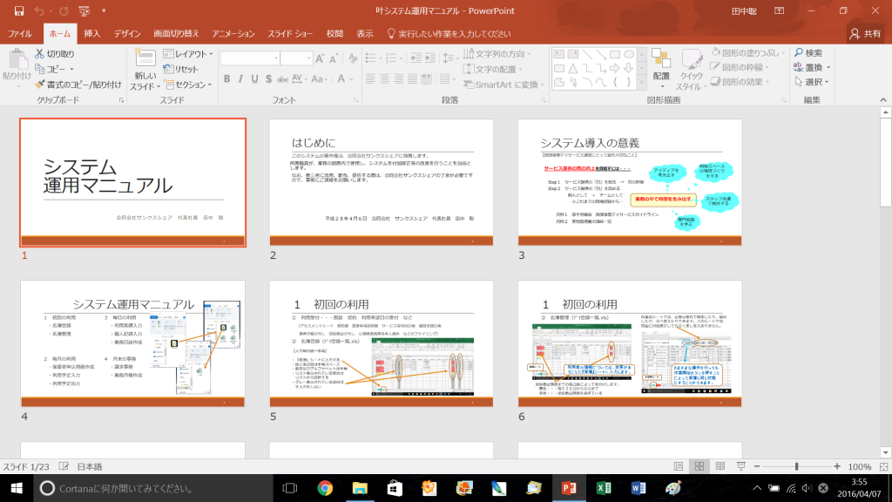
Task: Open Google Chrome from taskbar
Action: [325, 488]
